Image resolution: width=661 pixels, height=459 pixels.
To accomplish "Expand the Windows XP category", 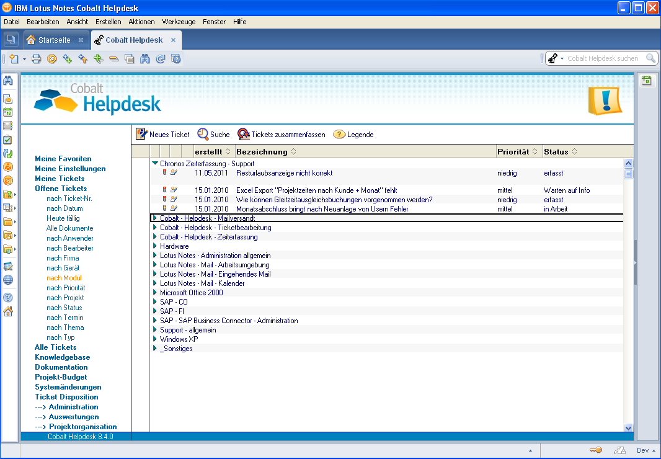I will [155, 339].
